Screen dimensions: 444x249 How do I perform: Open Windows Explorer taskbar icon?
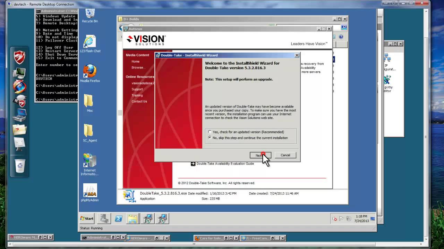133,219
